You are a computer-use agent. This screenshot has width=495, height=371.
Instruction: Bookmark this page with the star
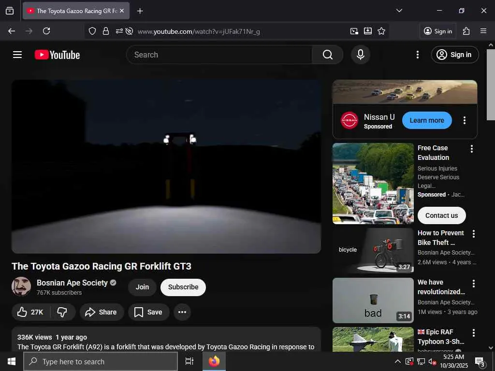[x=381, y=31]
